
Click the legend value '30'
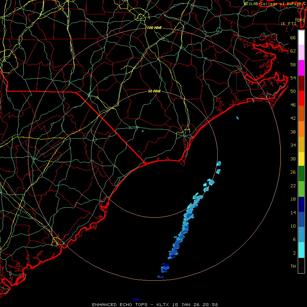pyautogui.click(x=293, y=159)
